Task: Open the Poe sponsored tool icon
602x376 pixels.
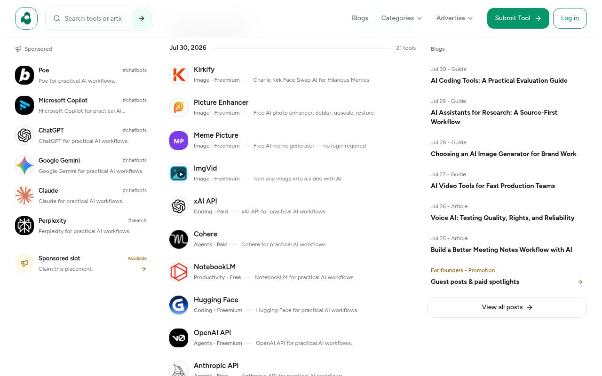Action: coord(24,75)
